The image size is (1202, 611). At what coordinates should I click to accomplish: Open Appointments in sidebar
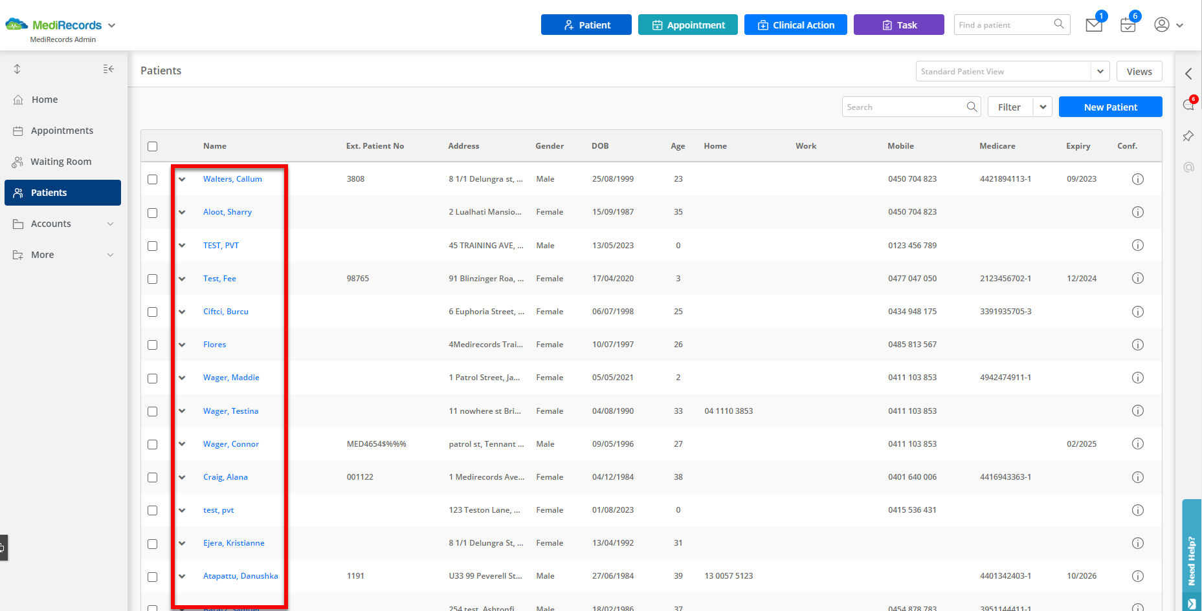point(63,131)
